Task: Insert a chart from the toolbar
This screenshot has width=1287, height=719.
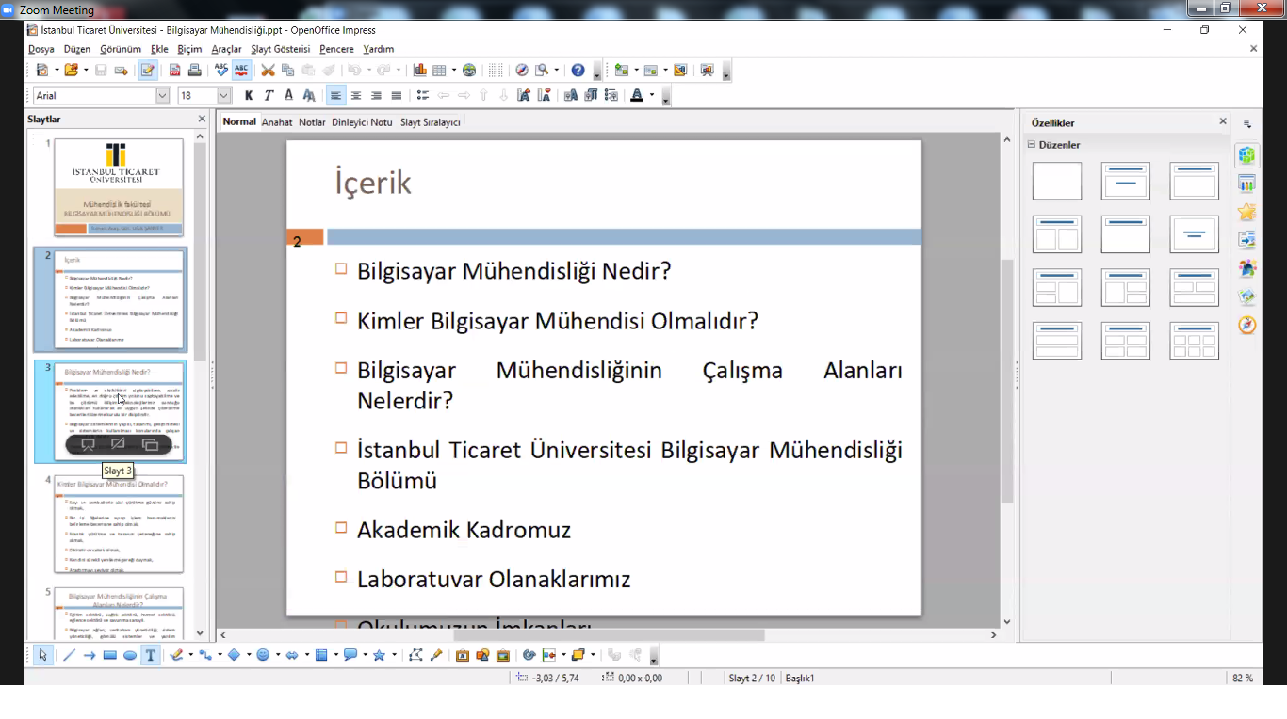Action: point(420,71)
